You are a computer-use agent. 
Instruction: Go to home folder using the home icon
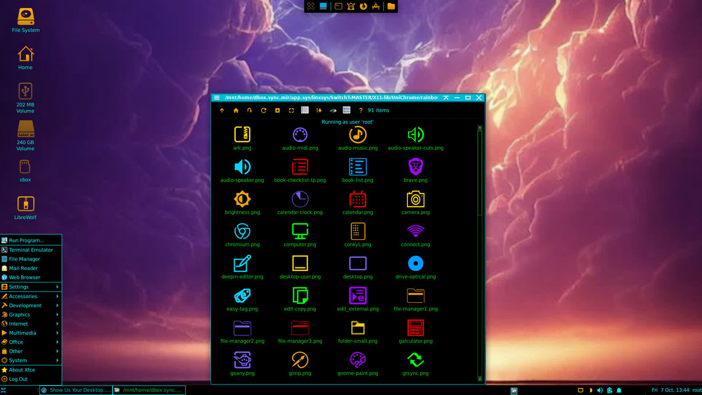click(x=236, y=110)
